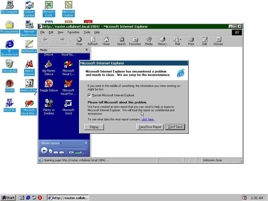Select Microsoft Outlook desktop icon
This screenshot has height=201, width=268.
point(68,9)
